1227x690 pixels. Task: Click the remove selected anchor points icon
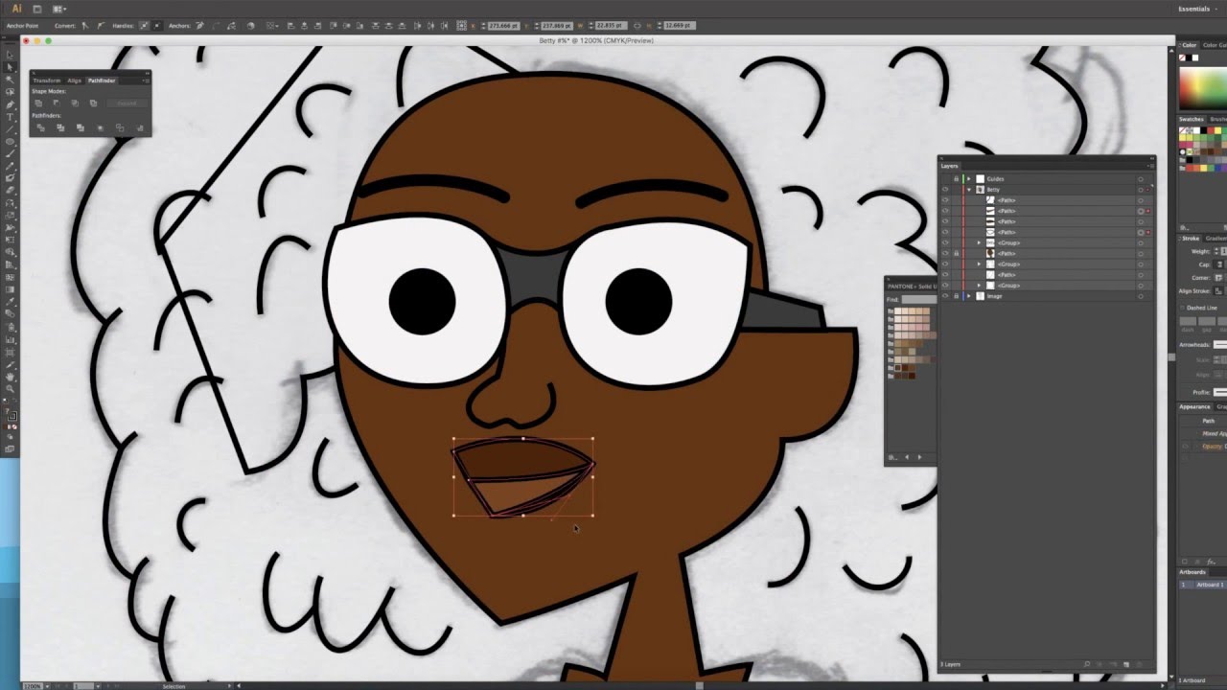point(199,26)
